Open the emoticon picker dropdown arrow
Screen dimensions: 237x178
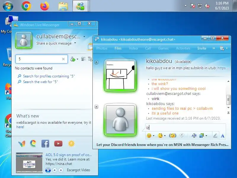click(153, 136)
